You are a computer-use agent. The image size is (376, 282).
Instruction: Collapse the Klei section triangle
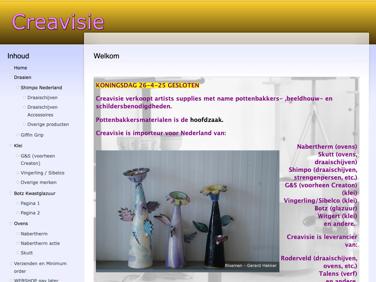(11, 146)
